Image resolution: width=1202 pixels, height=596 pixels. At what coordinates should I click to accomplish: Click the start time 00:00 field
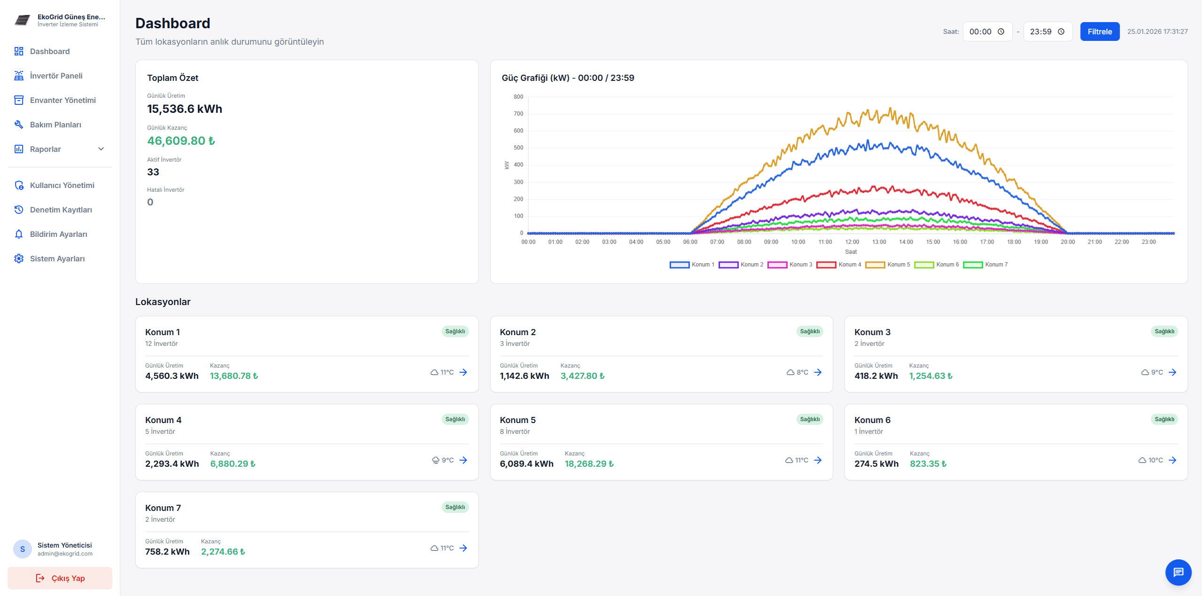(980, 31)
